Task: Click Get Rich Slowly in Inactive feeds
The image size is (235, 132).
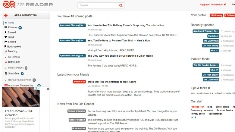Action: [210, 75]
